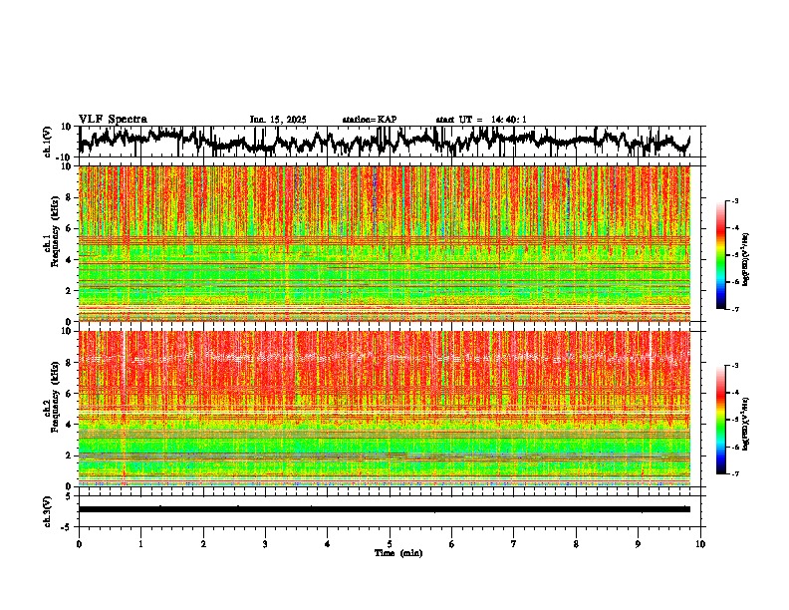This screenshot has width=789, height=610.
Task: Click the ch.1 colorbar 'log(PSD)(V²/Hz)' label
Action: click(x=745, y=260)
